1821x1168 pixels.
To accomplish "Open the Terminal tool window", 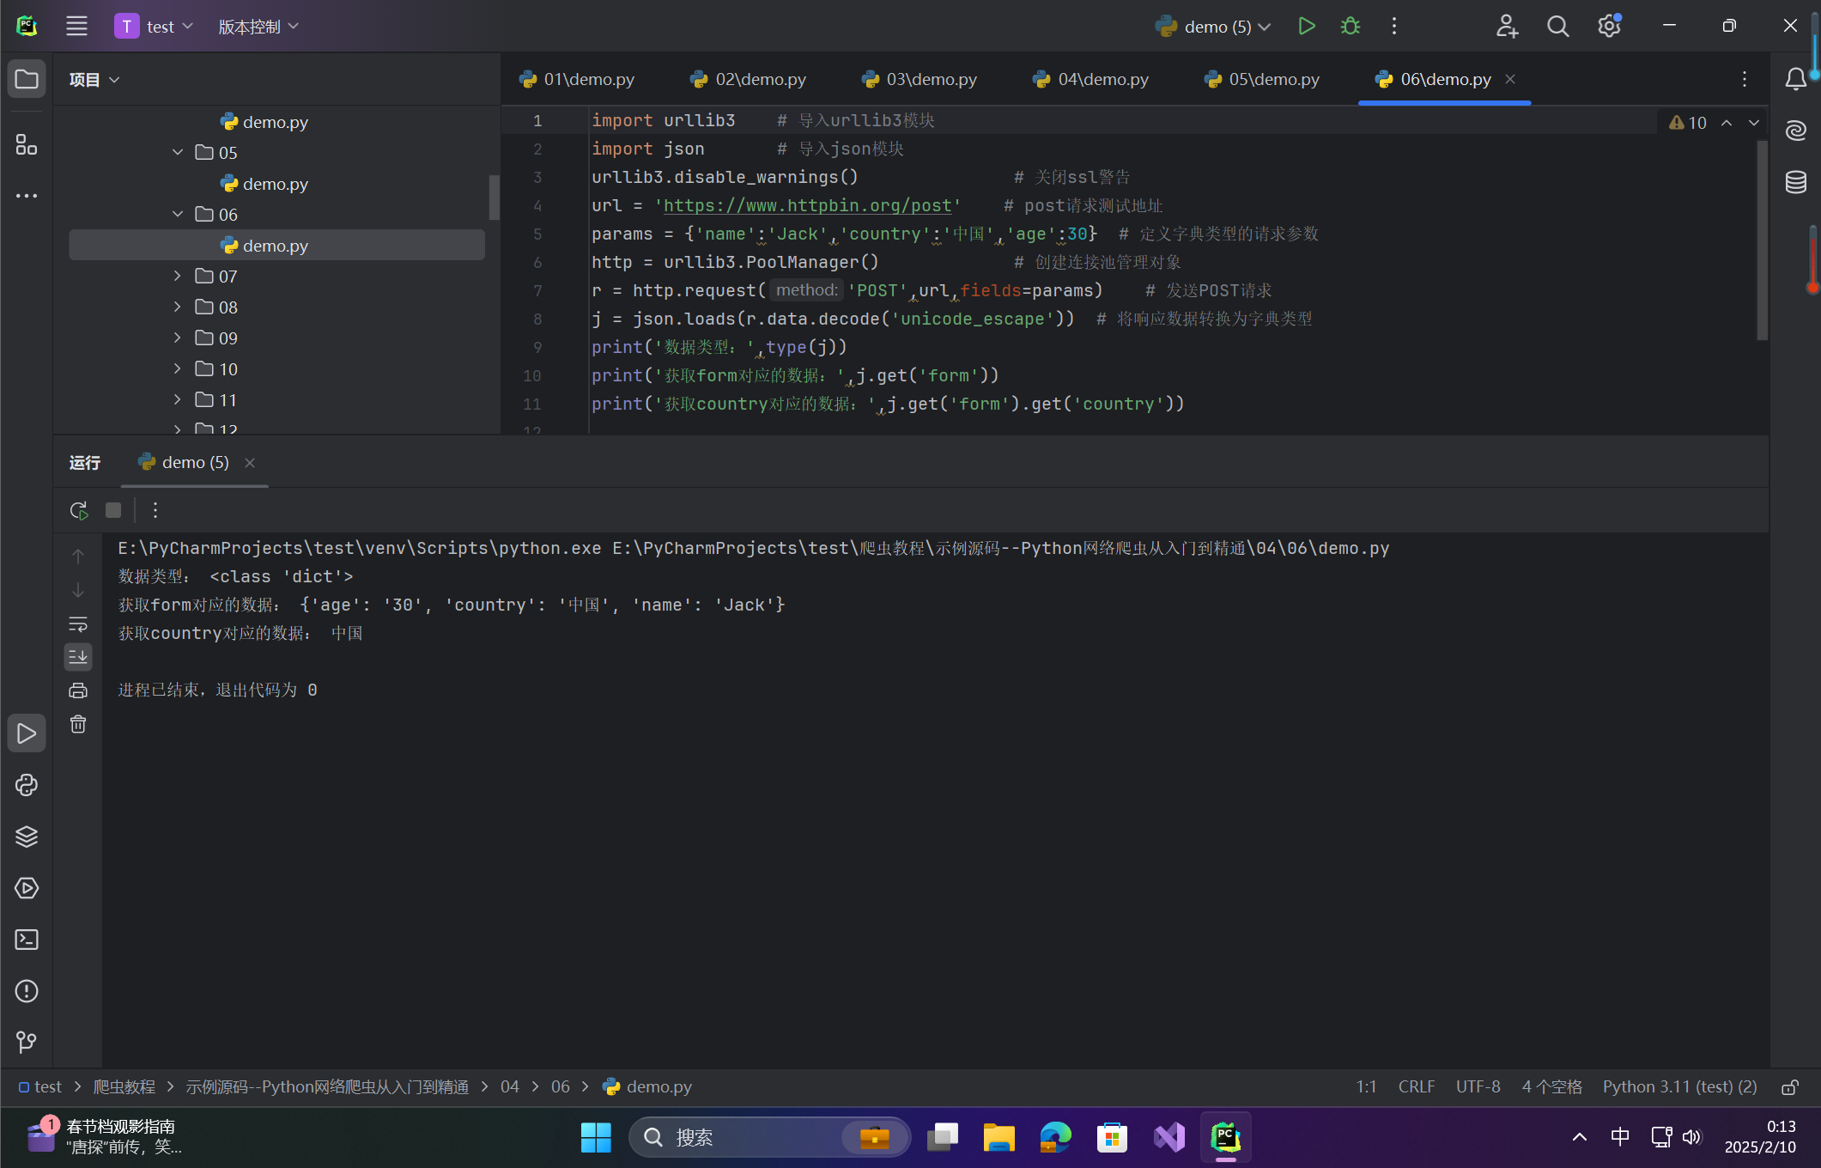I will point(27,940).
